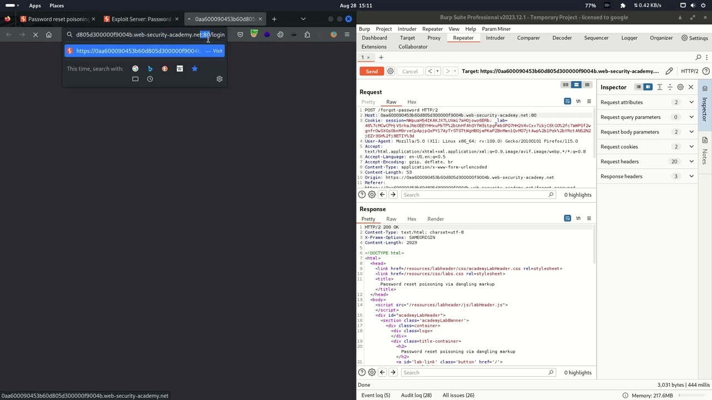Open Repeater help question icon
The image size is (712, 400).
click(x=706, y=71)
